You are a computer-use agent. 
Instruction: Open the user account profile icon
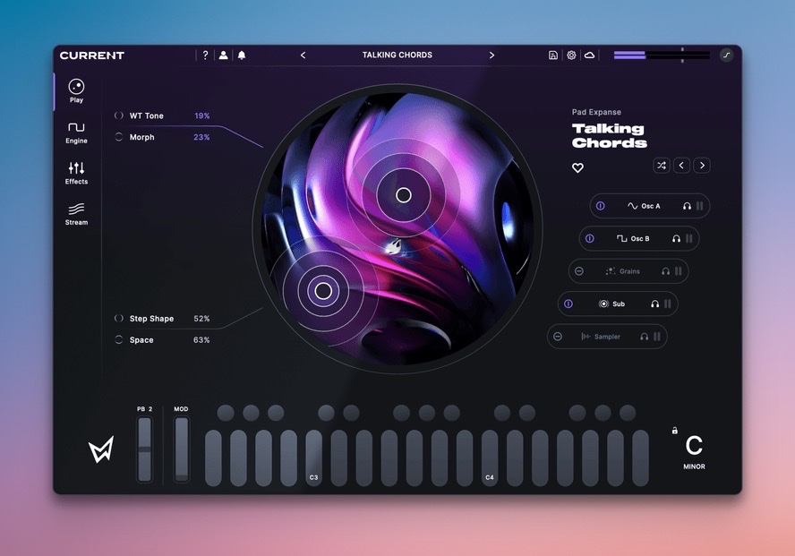coord(223,56)
